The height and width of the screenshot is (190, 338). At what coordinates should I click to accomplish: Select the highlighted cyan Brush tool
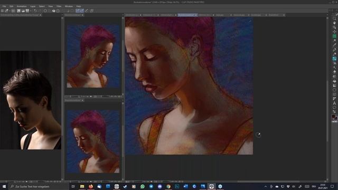pyautogui.click(x=334, y=59)
